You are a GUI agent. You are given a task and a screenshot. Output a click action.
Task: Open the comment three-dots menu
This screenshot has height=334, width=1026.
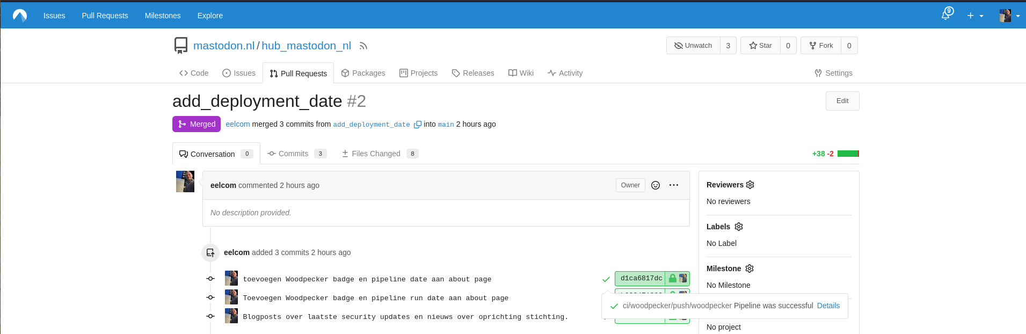click(674, 185)
